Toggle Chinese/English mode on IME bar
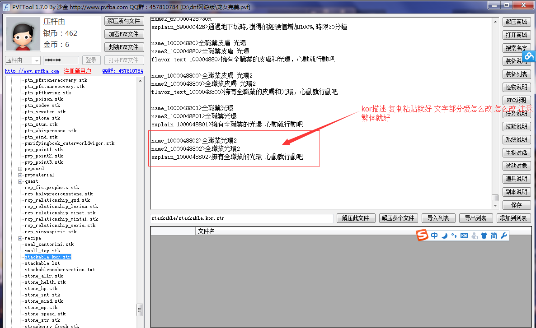Screen dimensions: 536x328 (x=434, y=236)
